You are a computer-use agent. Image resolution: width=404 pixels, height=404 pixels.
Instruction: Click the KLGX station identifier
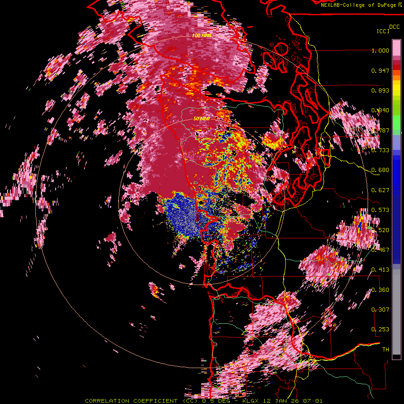pyautogui.click(x=250, y=401)
